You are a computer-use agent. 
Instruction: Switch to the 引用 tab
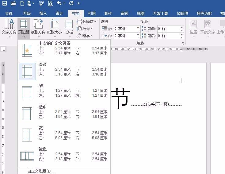92,14
